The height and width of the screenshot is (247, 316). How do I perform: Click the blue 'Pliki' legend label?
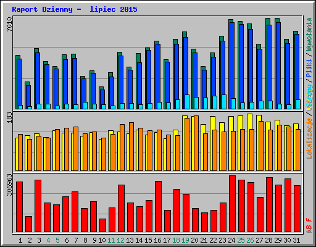point(309,69)
